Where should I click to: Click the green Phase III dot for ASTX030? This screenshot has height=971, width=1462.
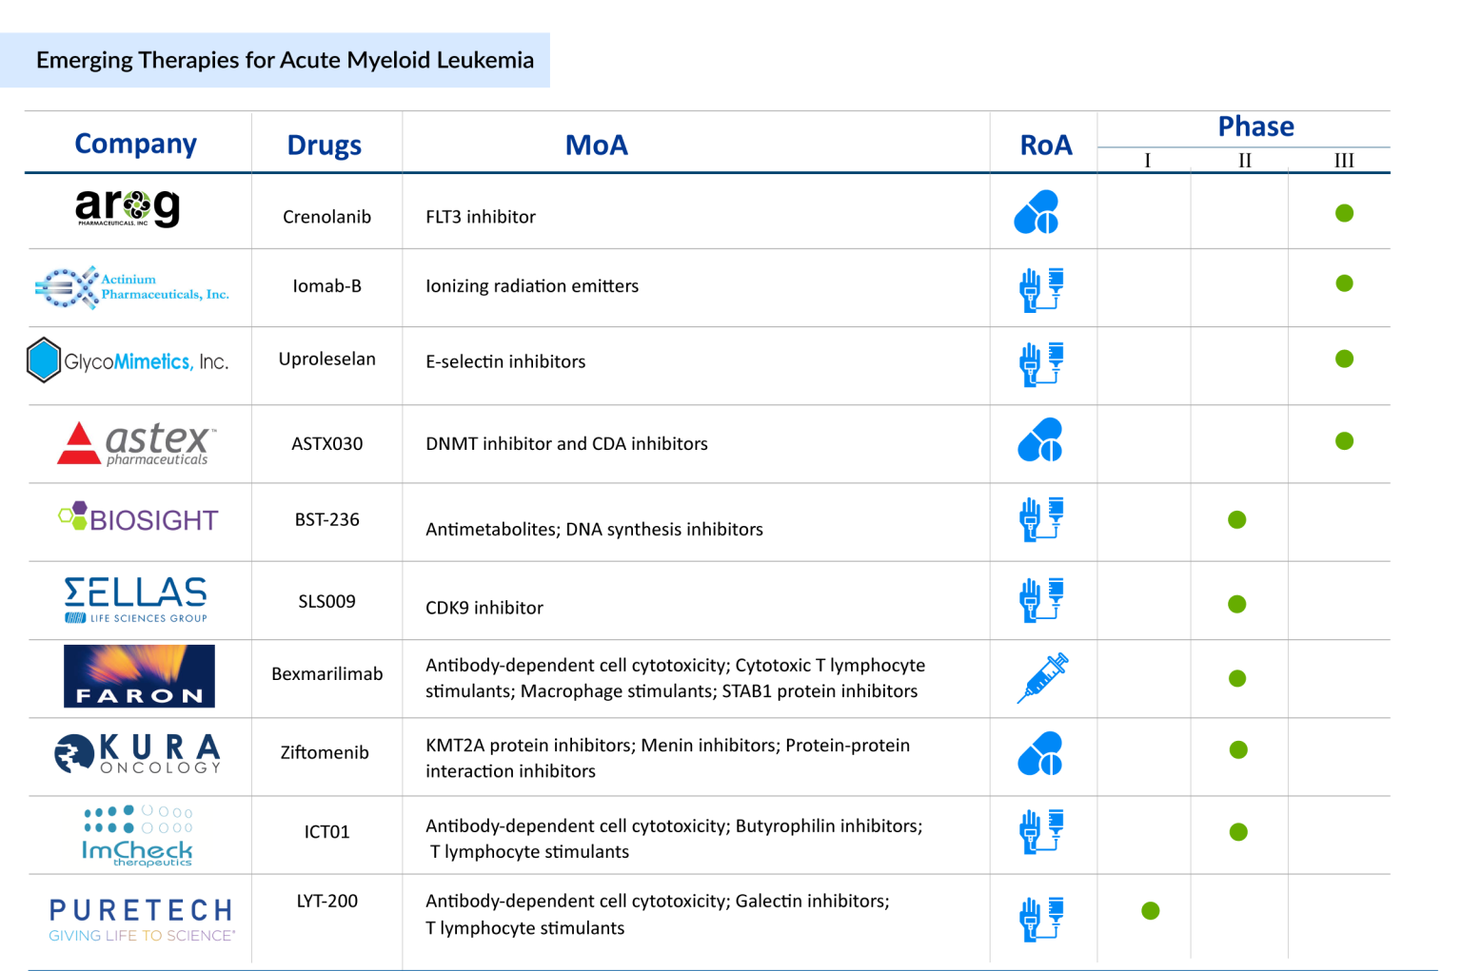click(1343, 440)
